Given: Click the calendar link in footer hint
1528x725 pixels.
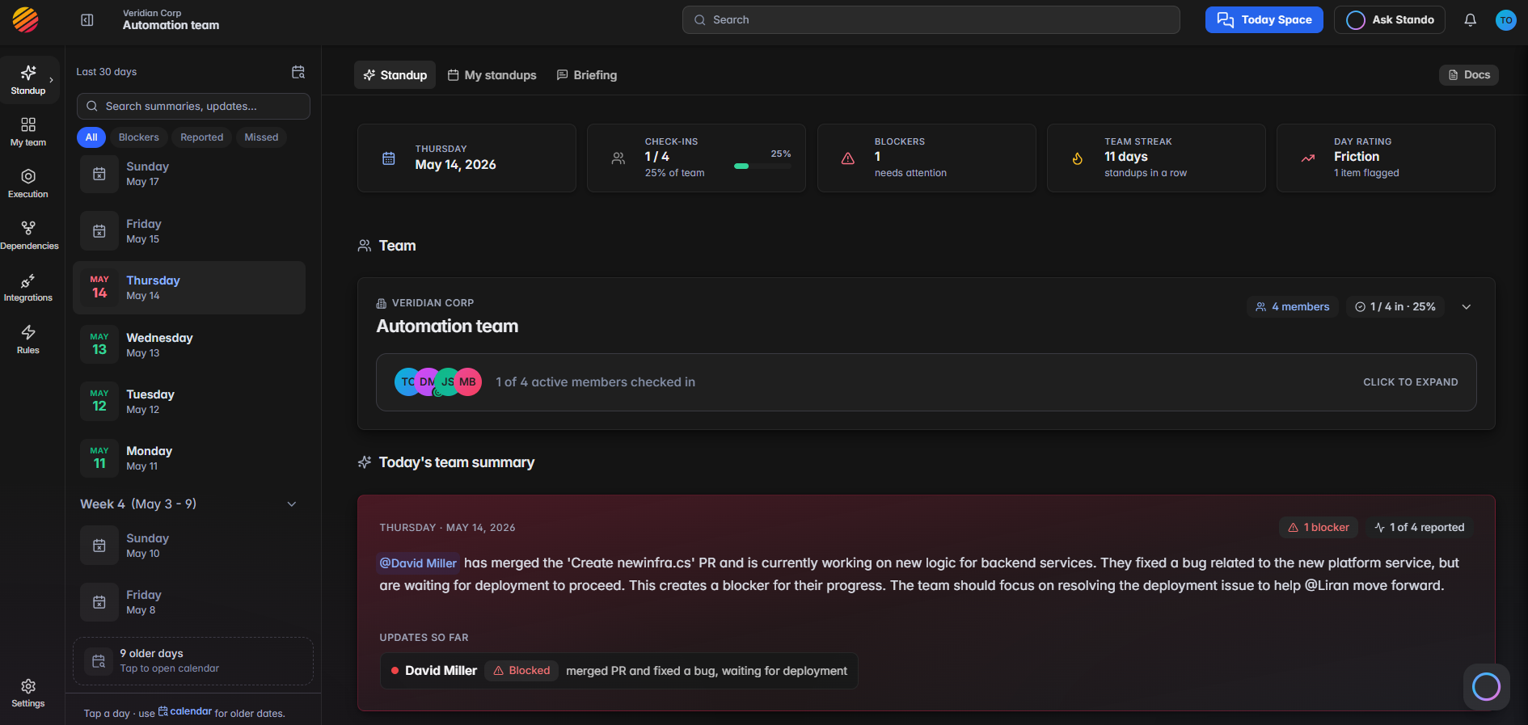Looking at the screenshot, I should click(x=185, y=712).
